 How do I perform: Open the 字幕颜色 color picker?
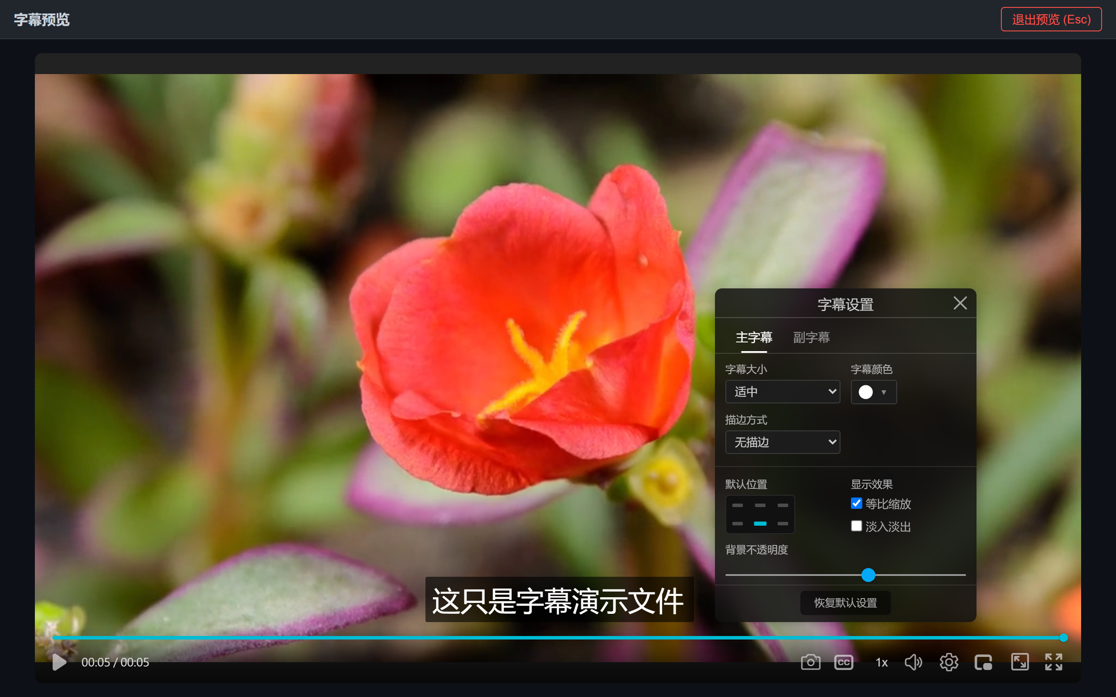tap(874, 392)
